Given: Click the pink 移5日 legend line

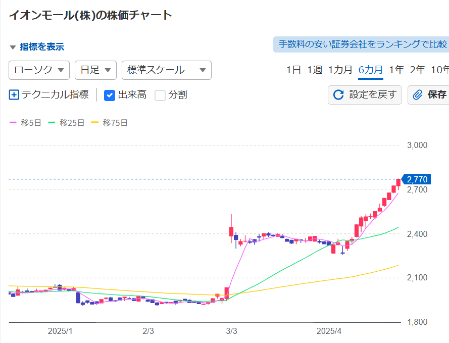Looking at the screenshot, I should pos(13,123).
